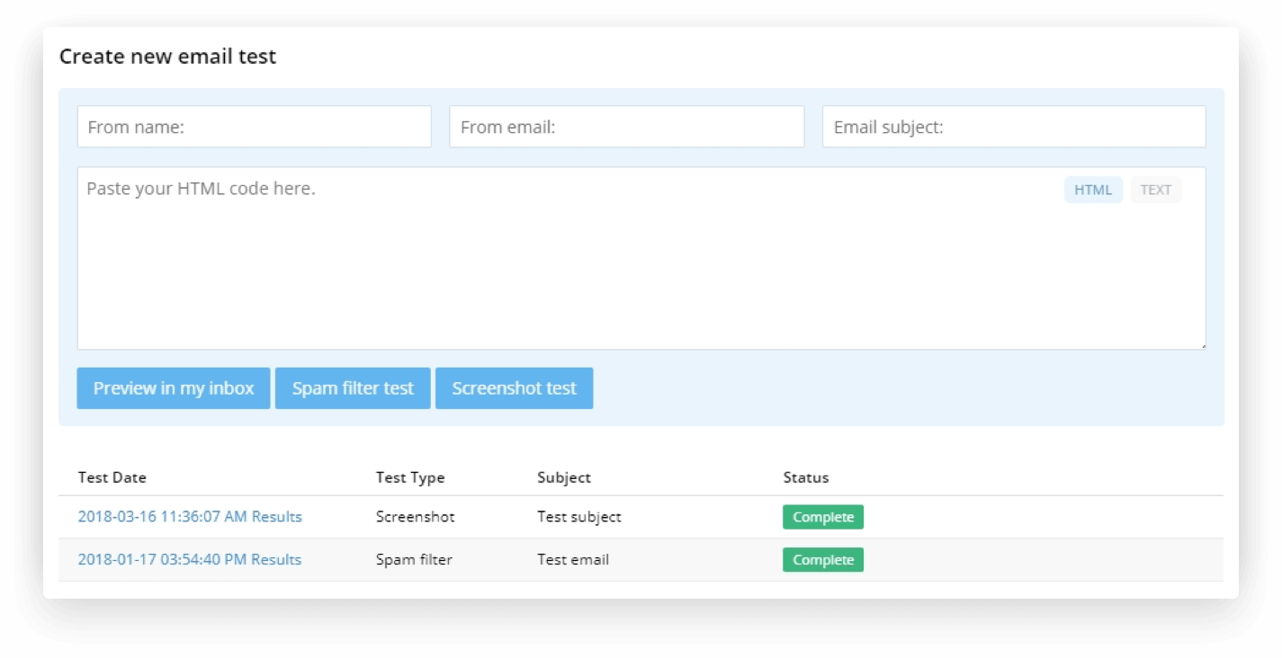Click the Create new email test heading
The height and width of the screenshot is (658, 1282).
pos(167,57)
